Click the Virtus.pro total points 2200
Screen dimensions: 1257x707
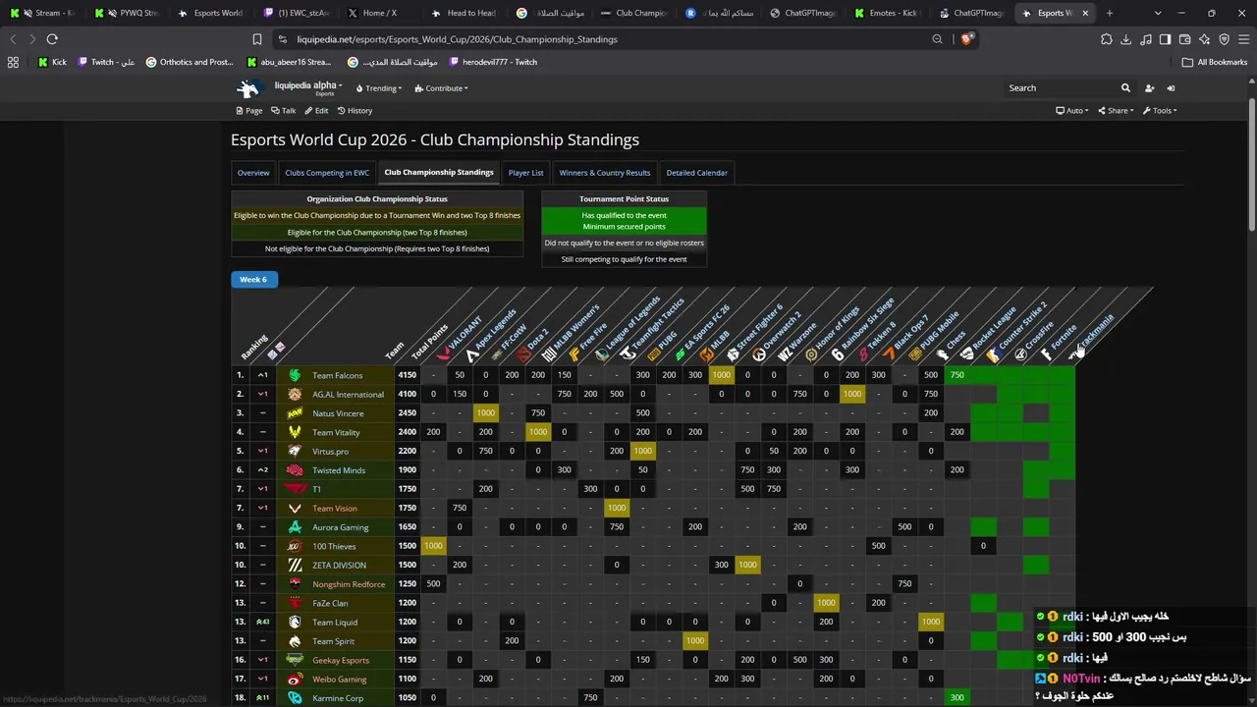pyautogui.click(x=408, y=452)
